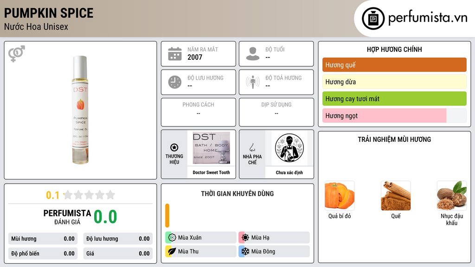Screen dimensions: 475x267
Task: Click the sillage icon beside Độ toả hương
Action: coord(253,82)
